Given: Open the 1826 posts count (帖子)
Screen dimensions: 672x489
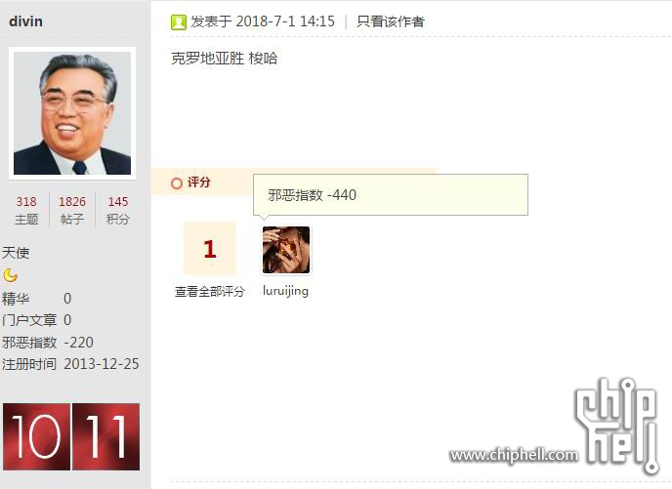Looking at the screenshot, I should (x=72, y=210).
